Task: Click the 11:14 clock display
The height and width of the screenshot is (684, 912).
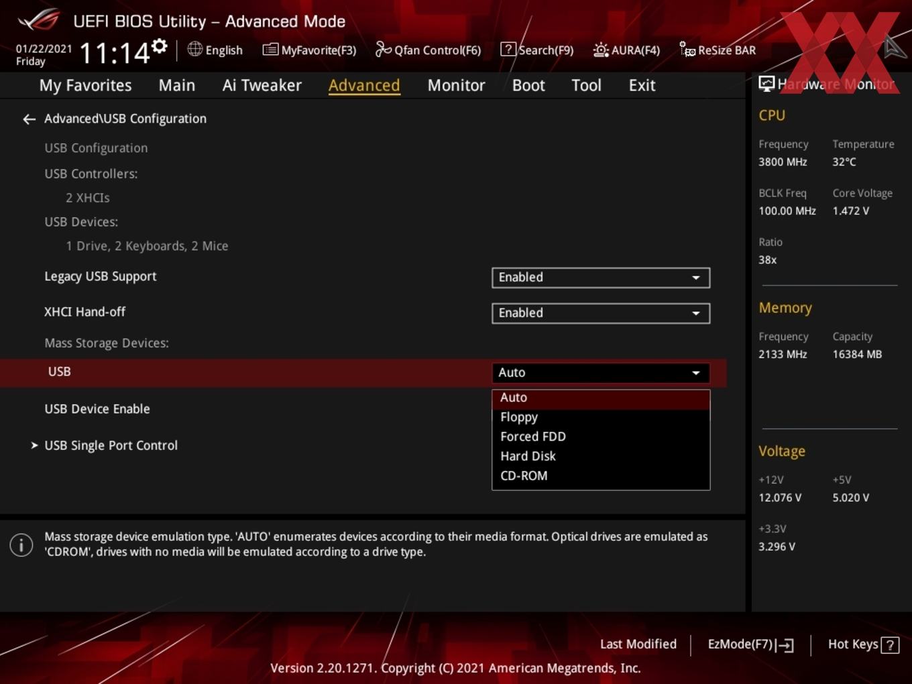Action: [x=114, y=53]
